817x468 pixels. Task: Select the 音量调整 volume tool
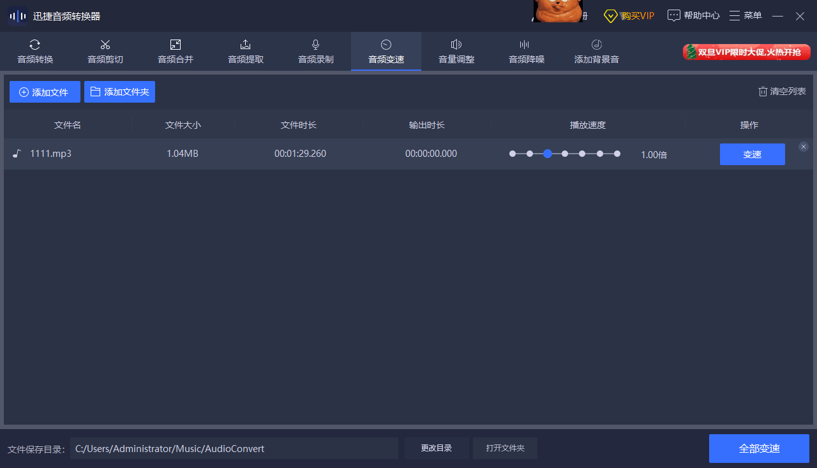coord(456,52)
